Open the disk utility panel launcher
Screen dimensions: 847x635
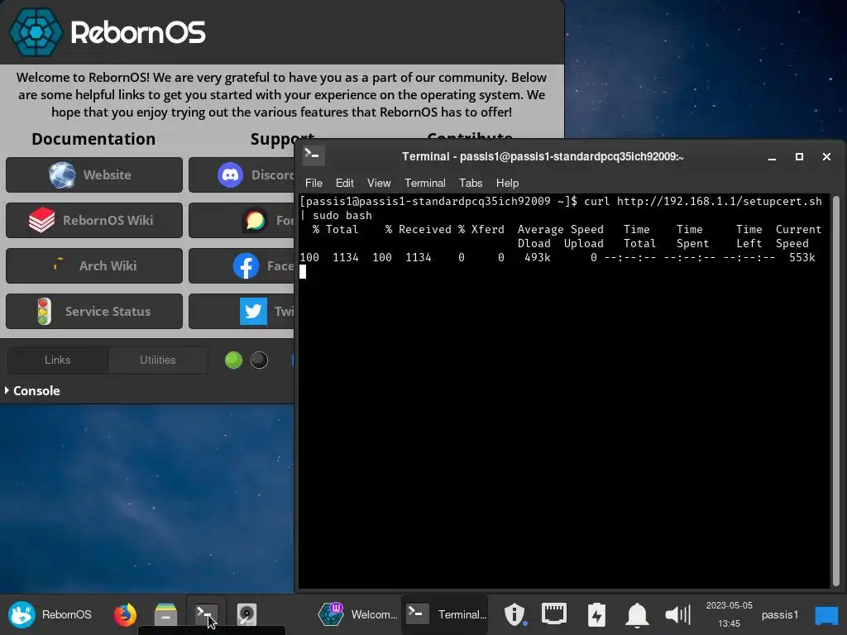246,614
